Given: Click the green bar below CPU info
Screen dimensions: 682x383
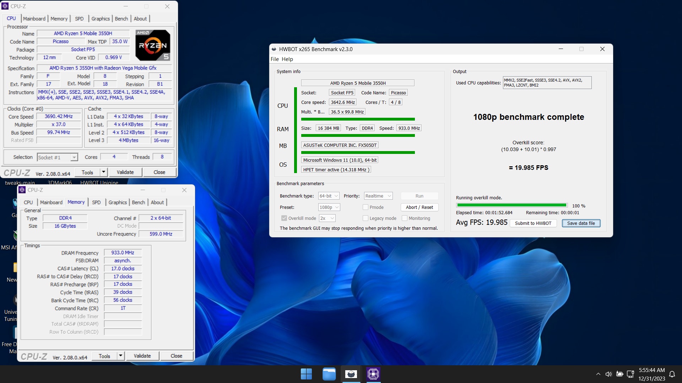Looking at the screenshot, I should click(x=358, y=119).
